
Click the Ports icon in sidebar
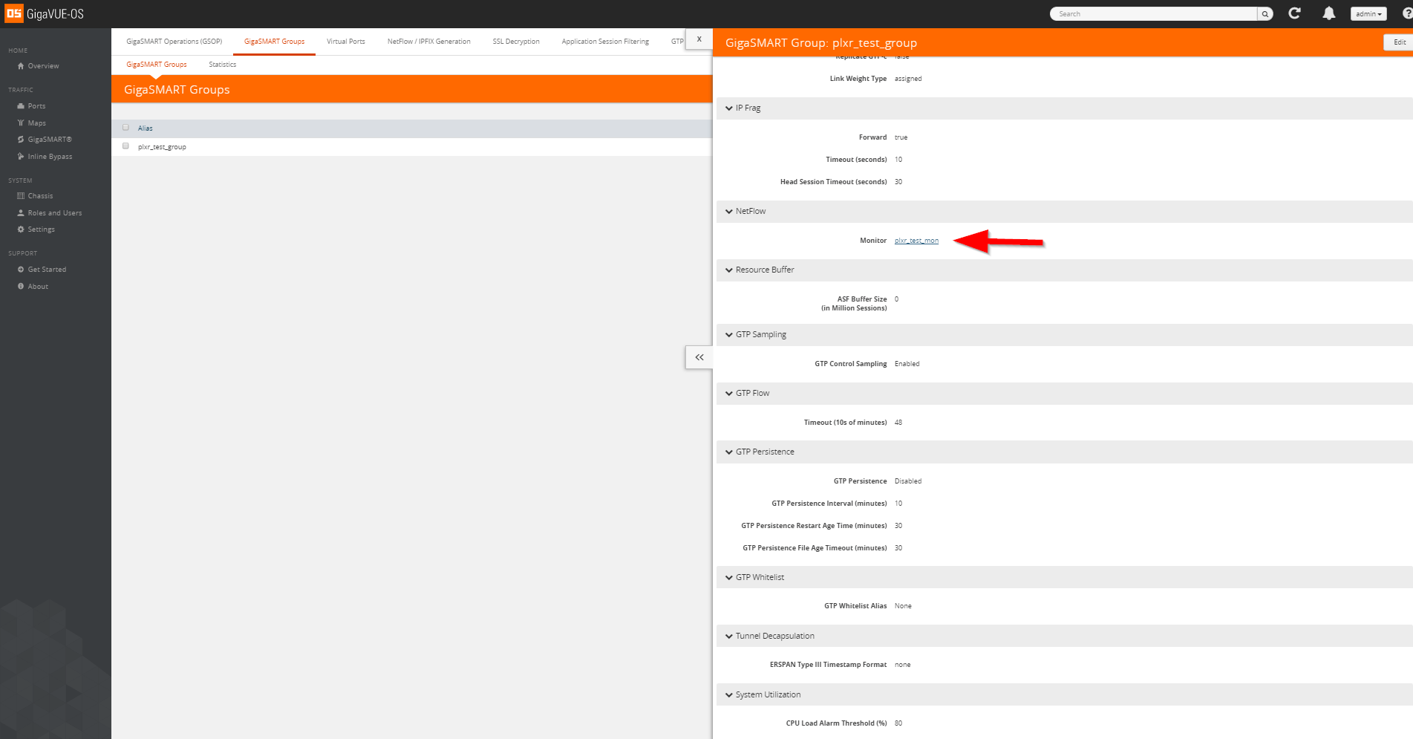coord(21,106)
